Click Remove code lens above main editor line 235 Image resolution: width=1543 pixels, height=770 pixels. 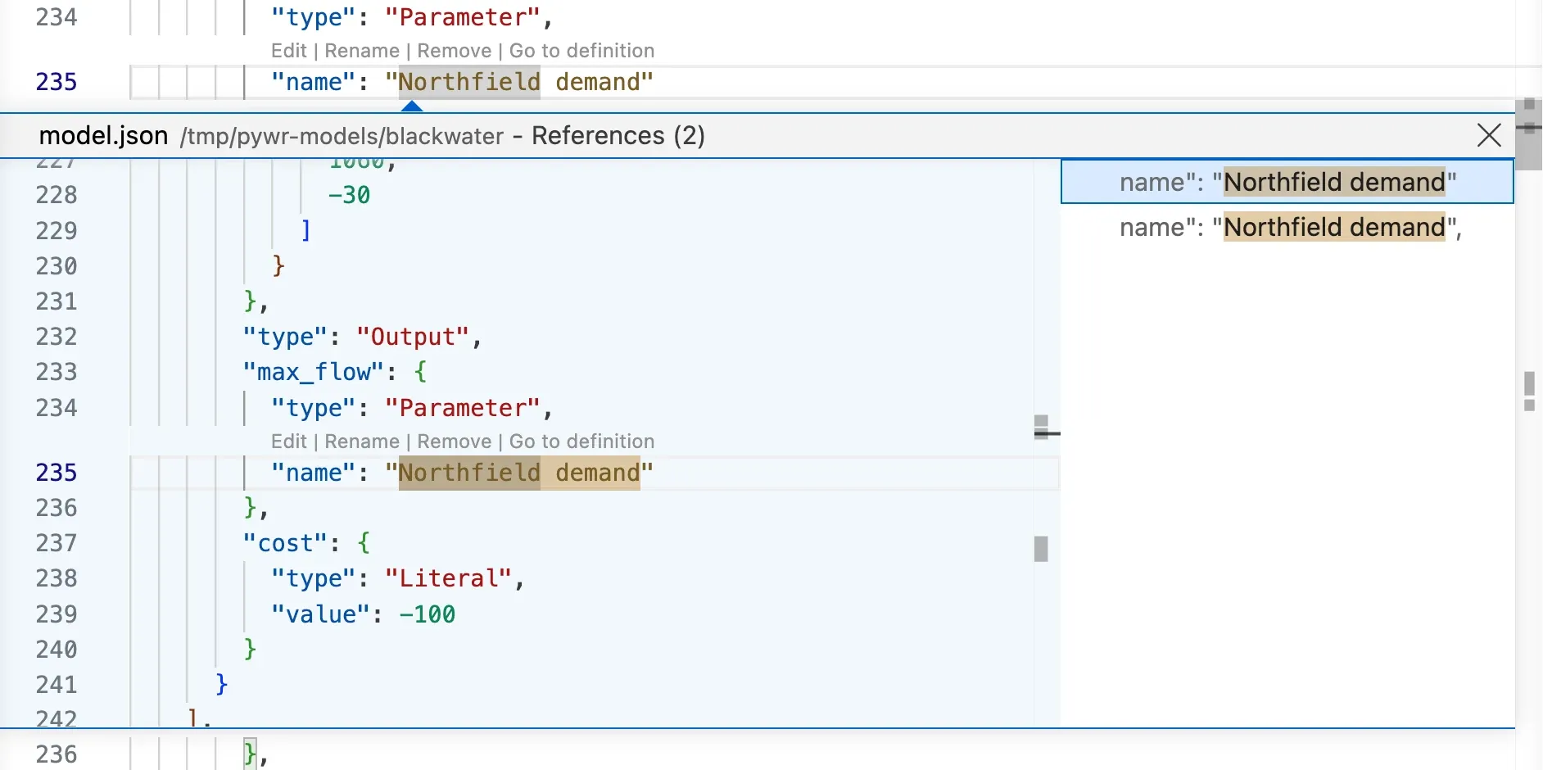point(455,51)
